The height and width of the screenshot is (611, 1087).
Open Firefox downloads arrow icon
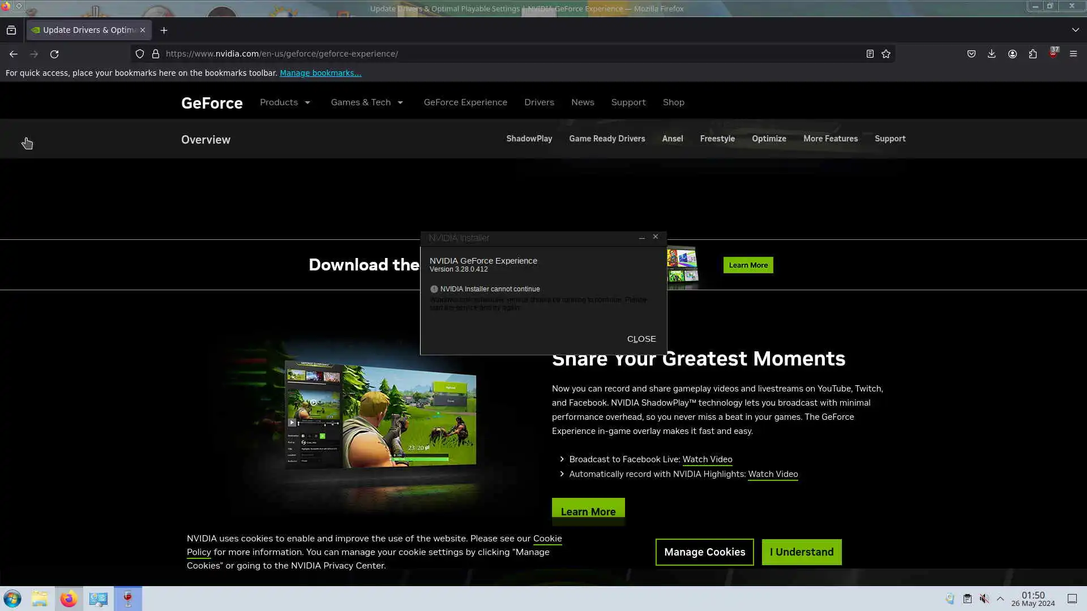(x=991, y=54)
